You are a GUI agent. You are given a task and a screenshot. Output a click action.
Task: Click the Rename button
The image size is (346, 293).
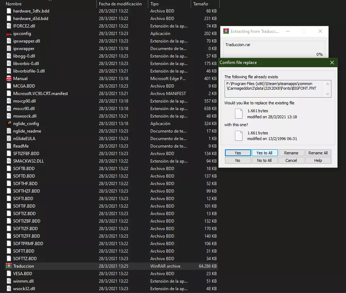click(291, 153)
